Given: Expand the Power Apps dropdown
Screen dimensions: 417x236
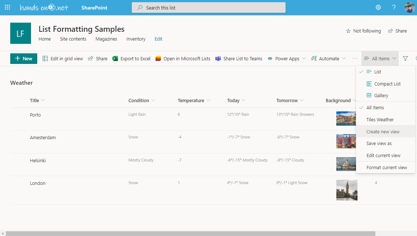Looking at the screenshot, I should [287, 58].
